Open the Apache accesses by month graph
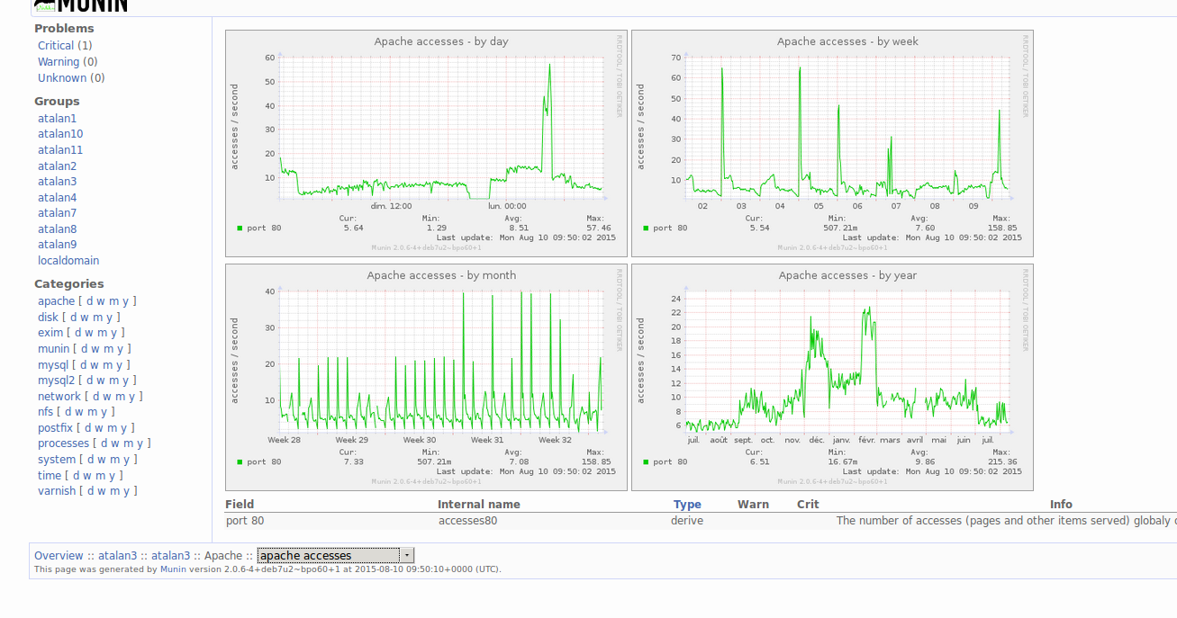 click(426, 377)
